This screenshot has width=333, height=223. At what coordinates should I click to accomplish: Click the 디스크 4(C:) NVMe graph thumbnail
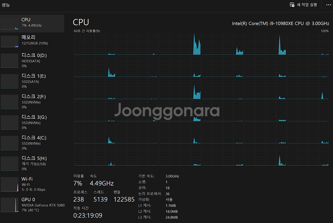point(10,143)
